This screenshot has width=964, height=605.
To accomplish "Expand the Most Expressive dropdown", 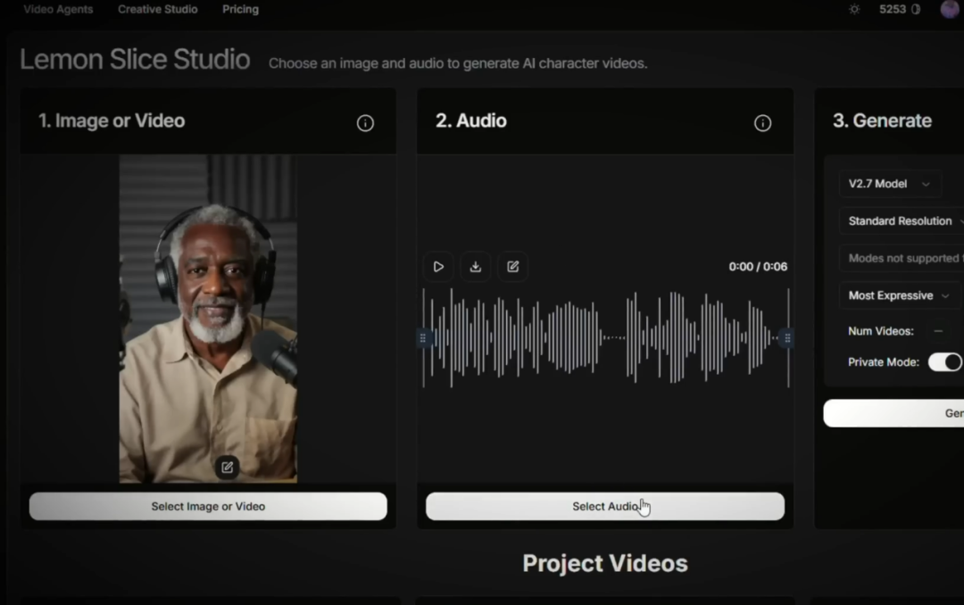I will (899, 295).
